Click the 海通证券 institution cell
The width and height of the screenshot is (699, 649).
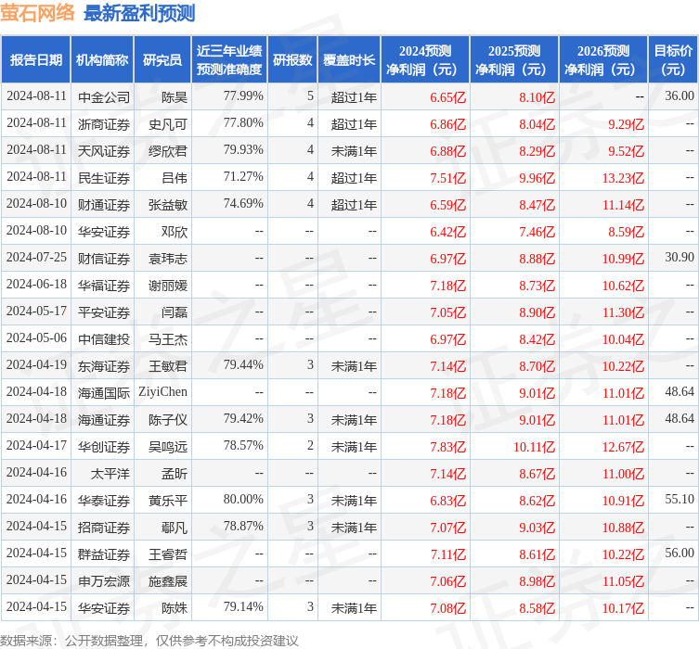pyautogui.click(x=104, y=420)
